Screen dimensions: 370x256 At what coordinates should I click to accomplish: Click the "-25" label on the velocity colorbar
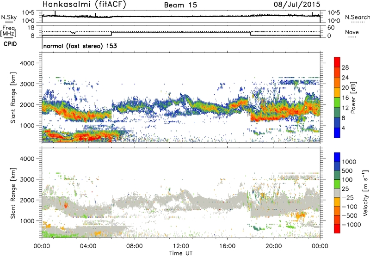click(x=348, y=198)
